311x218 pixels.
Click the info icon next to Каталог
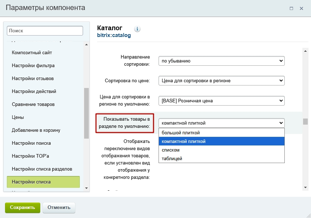tap(137, 29)
